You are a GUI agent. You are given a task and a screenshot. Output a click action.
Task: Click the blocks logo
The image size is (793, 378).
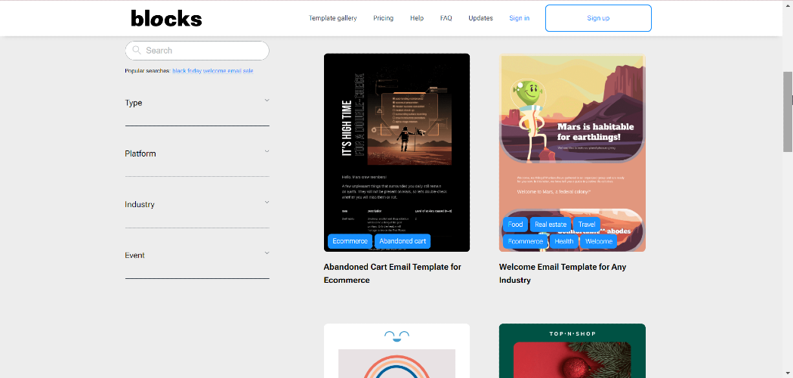pos(166,18)
